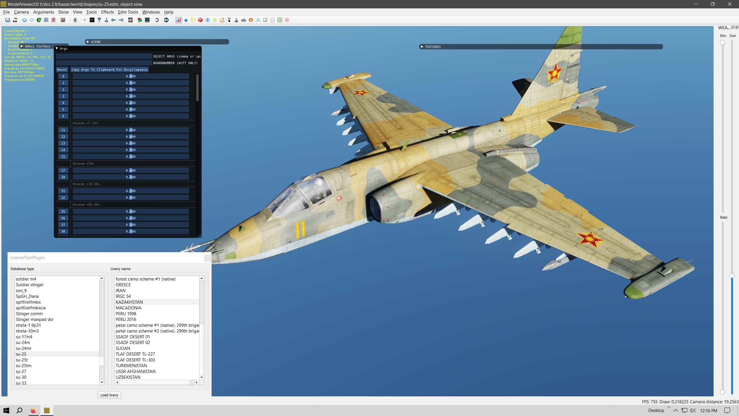
Task: Select UZBEKISTAN in the livery list
Action: coord(128,377)
